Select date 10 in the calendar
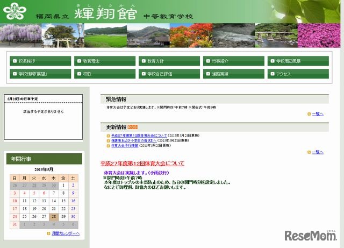The height and width of the screenshot is (248, 344). point(15,201)
